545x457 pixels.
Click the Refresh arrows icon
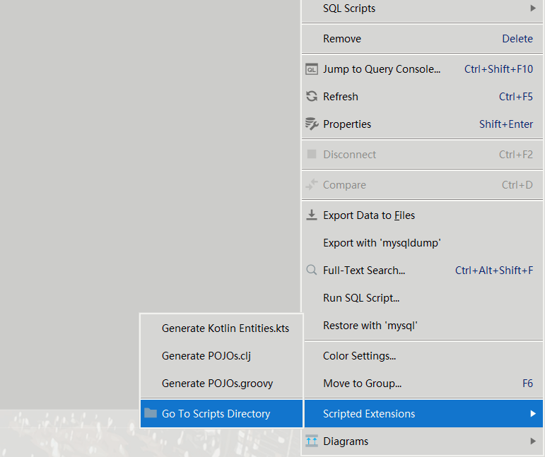point(311,97)
